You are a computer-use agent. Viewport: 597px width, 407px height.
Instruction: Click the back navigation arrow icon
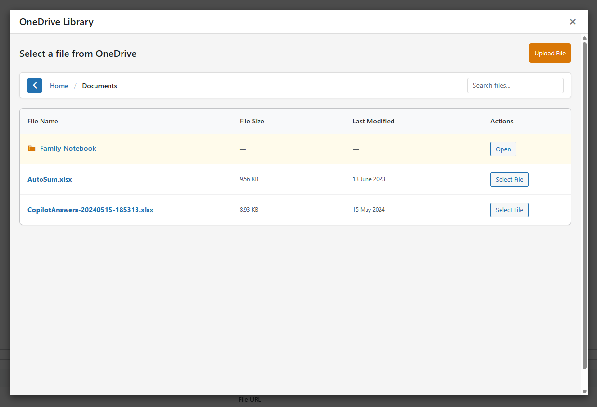[34, 85]
